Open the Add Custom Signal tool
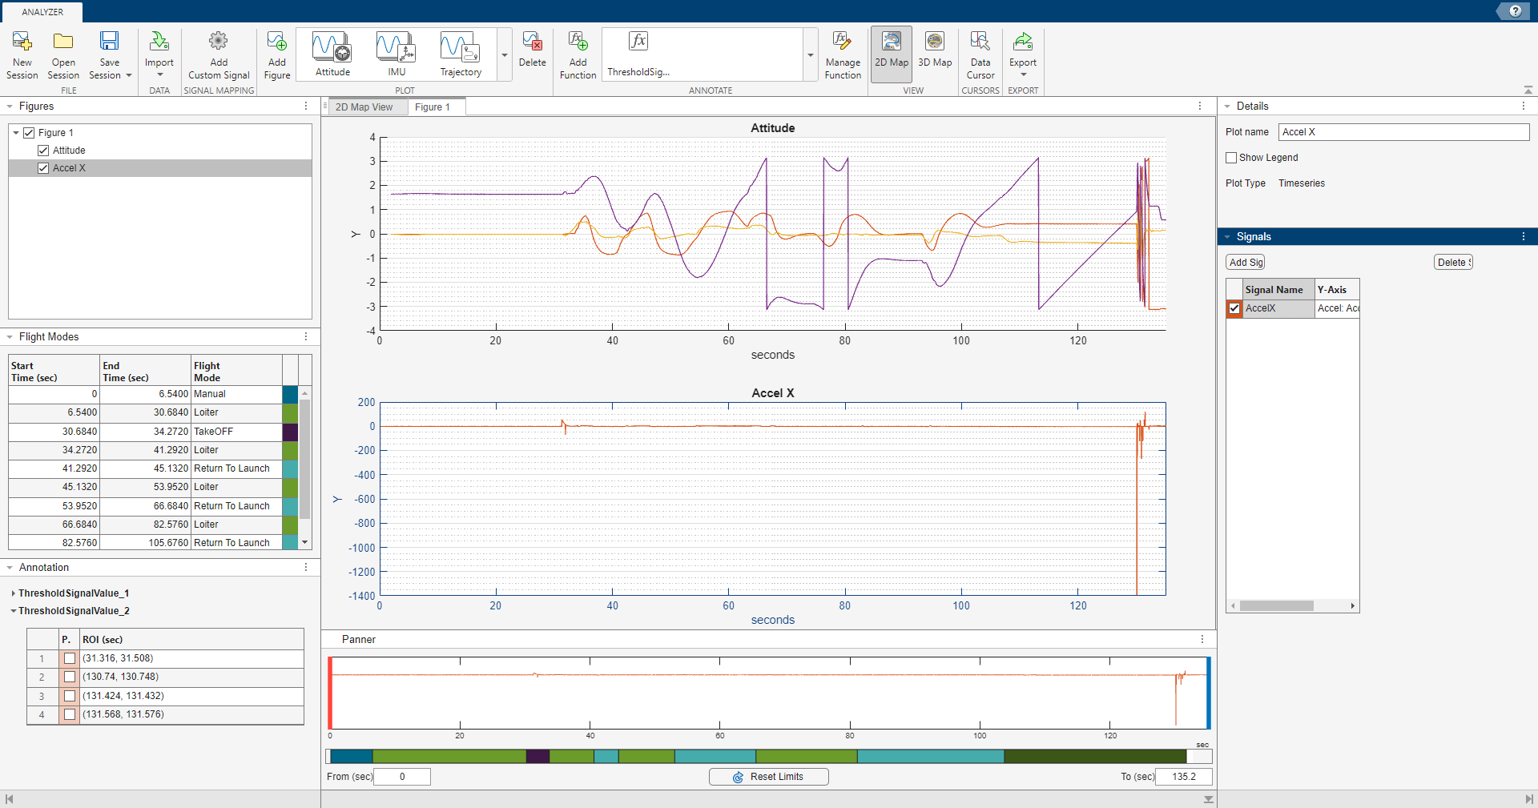The width and height of the screenshot is (1538, 808). pyautogui.click(x=219, y=54)
